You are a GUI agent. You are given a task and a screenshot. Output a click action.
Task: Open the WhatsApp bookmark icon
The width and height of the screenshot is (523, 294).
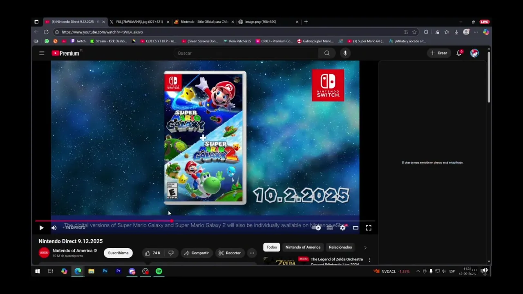(47, 41)
